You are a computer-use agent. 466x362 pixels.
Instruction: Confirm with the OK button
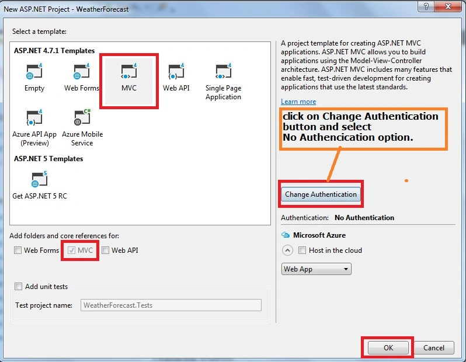point(388,347)
